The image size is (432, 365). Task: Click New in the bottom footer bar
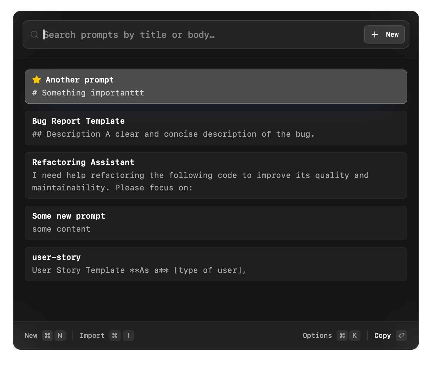(x=31, y=336)
